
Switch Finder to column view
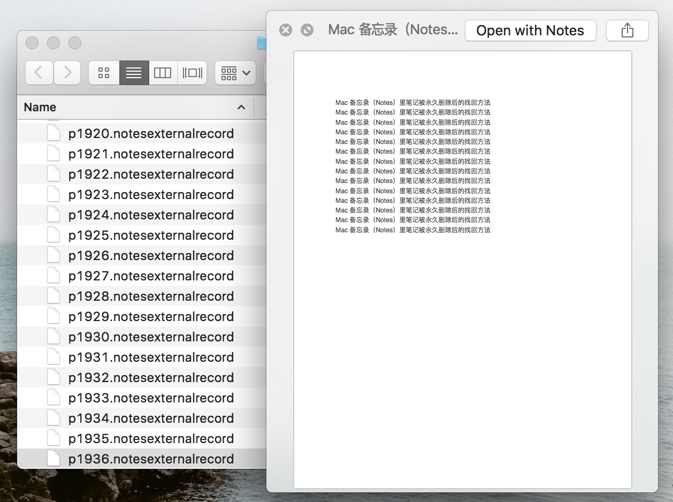[x=163, y=73]
